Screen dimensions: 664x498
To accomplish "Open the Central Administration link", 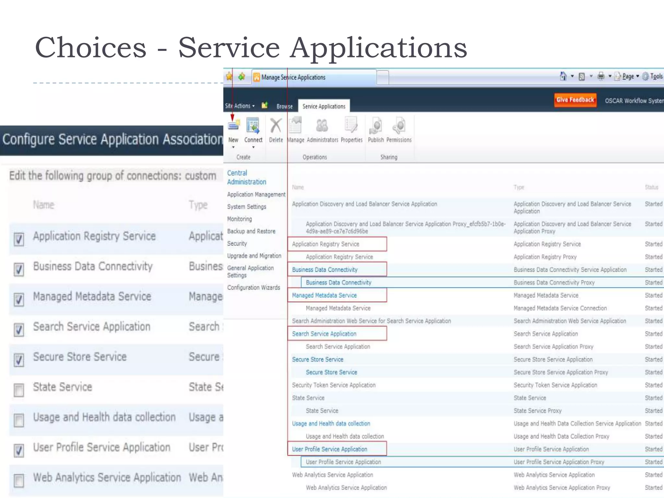I will coord(246,177).
